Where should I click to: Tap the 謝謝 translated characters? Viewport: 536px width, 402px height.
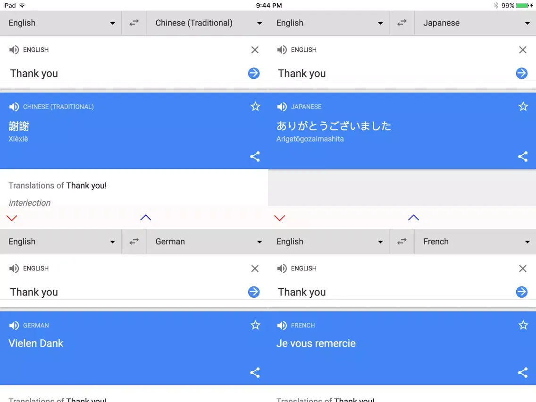click(x=19, y=126)
